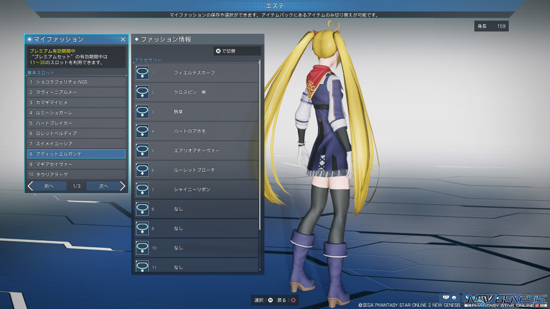Viewport: 550px width, 309px height.
Task: Click the accessory icon beside ハートのアホ毛
Action: click(142, 131)
